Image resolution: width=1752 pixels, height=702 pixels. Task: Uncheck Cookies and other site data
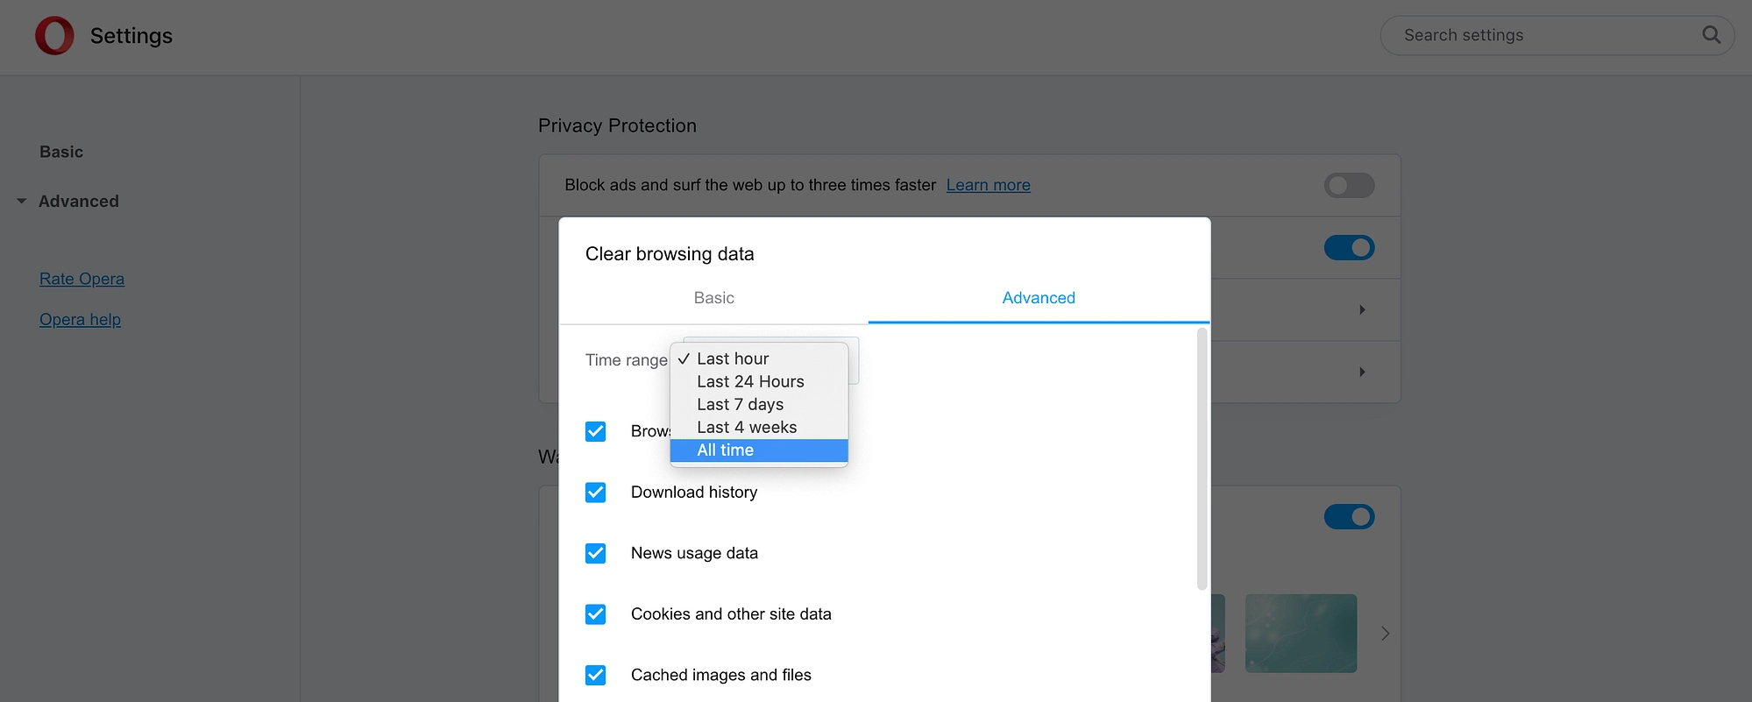pos(595,614)
